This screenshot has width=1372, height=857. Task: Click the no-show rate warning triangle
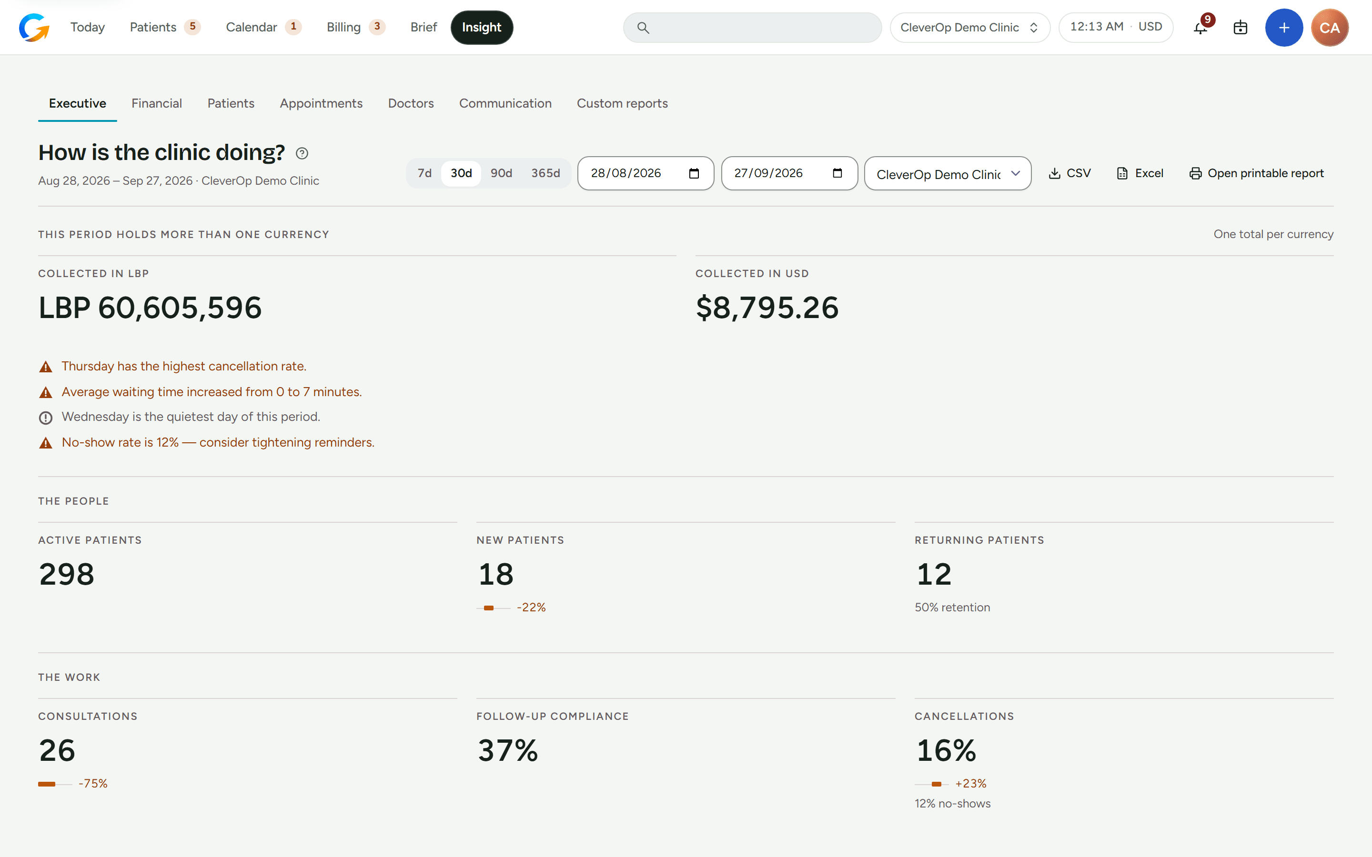pos(46,443)
